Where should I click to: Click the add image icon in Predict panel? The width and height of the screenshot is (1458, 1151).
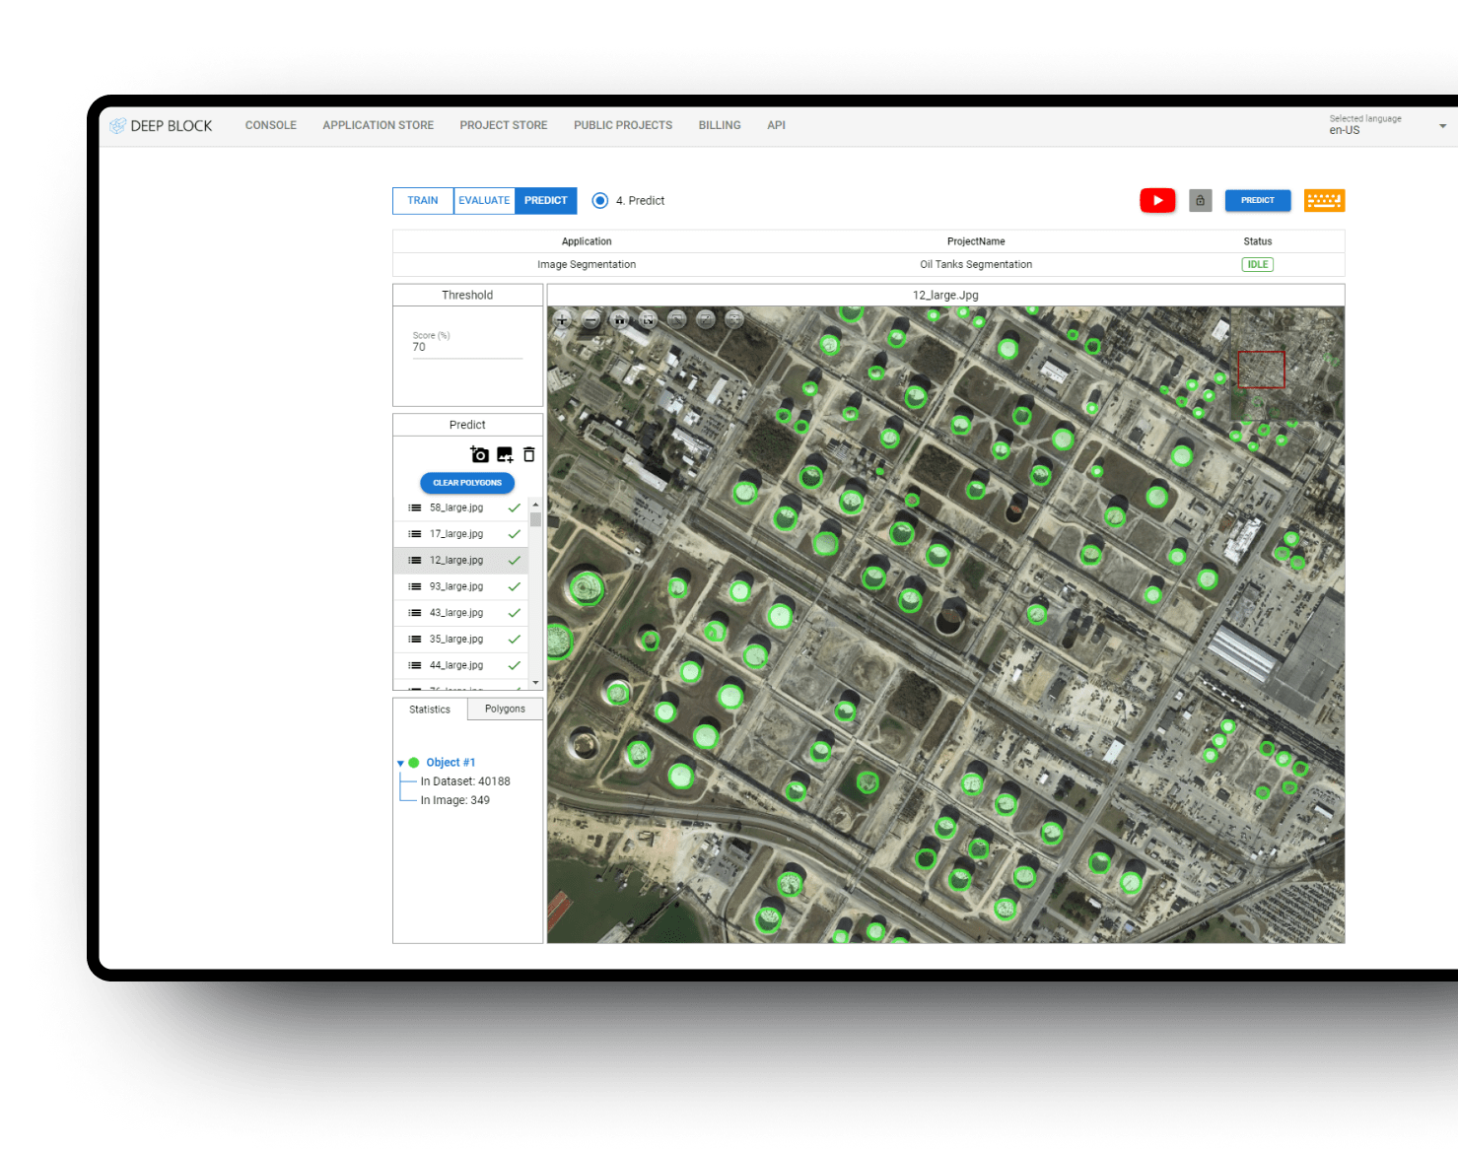click(504, 454)
